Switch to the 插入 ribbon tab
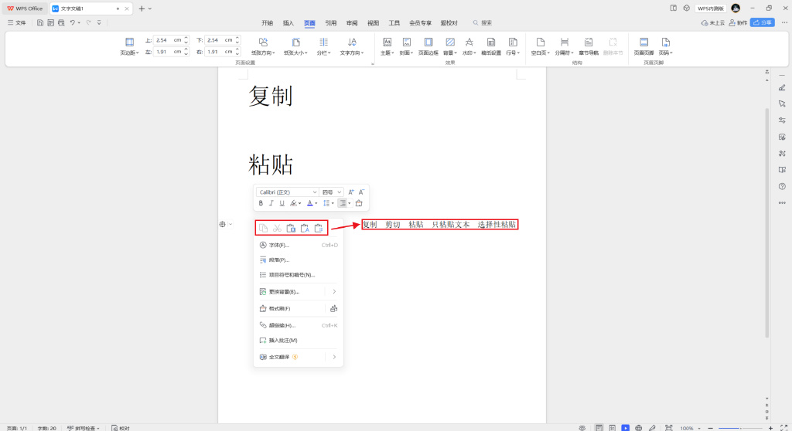Image resolution: width=792 pixels, height=431 pixels. 288,22
